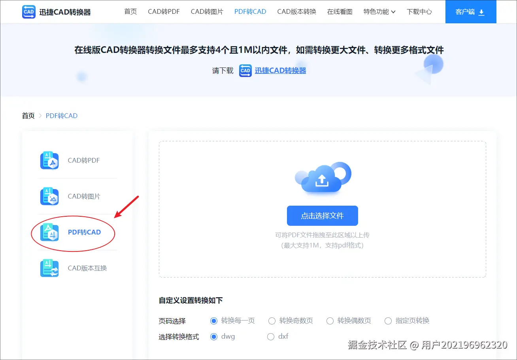The height and width of the screenshot is (360, 517).
Task: Select 转换偶数页 radio button
Action: coord(330,321)
